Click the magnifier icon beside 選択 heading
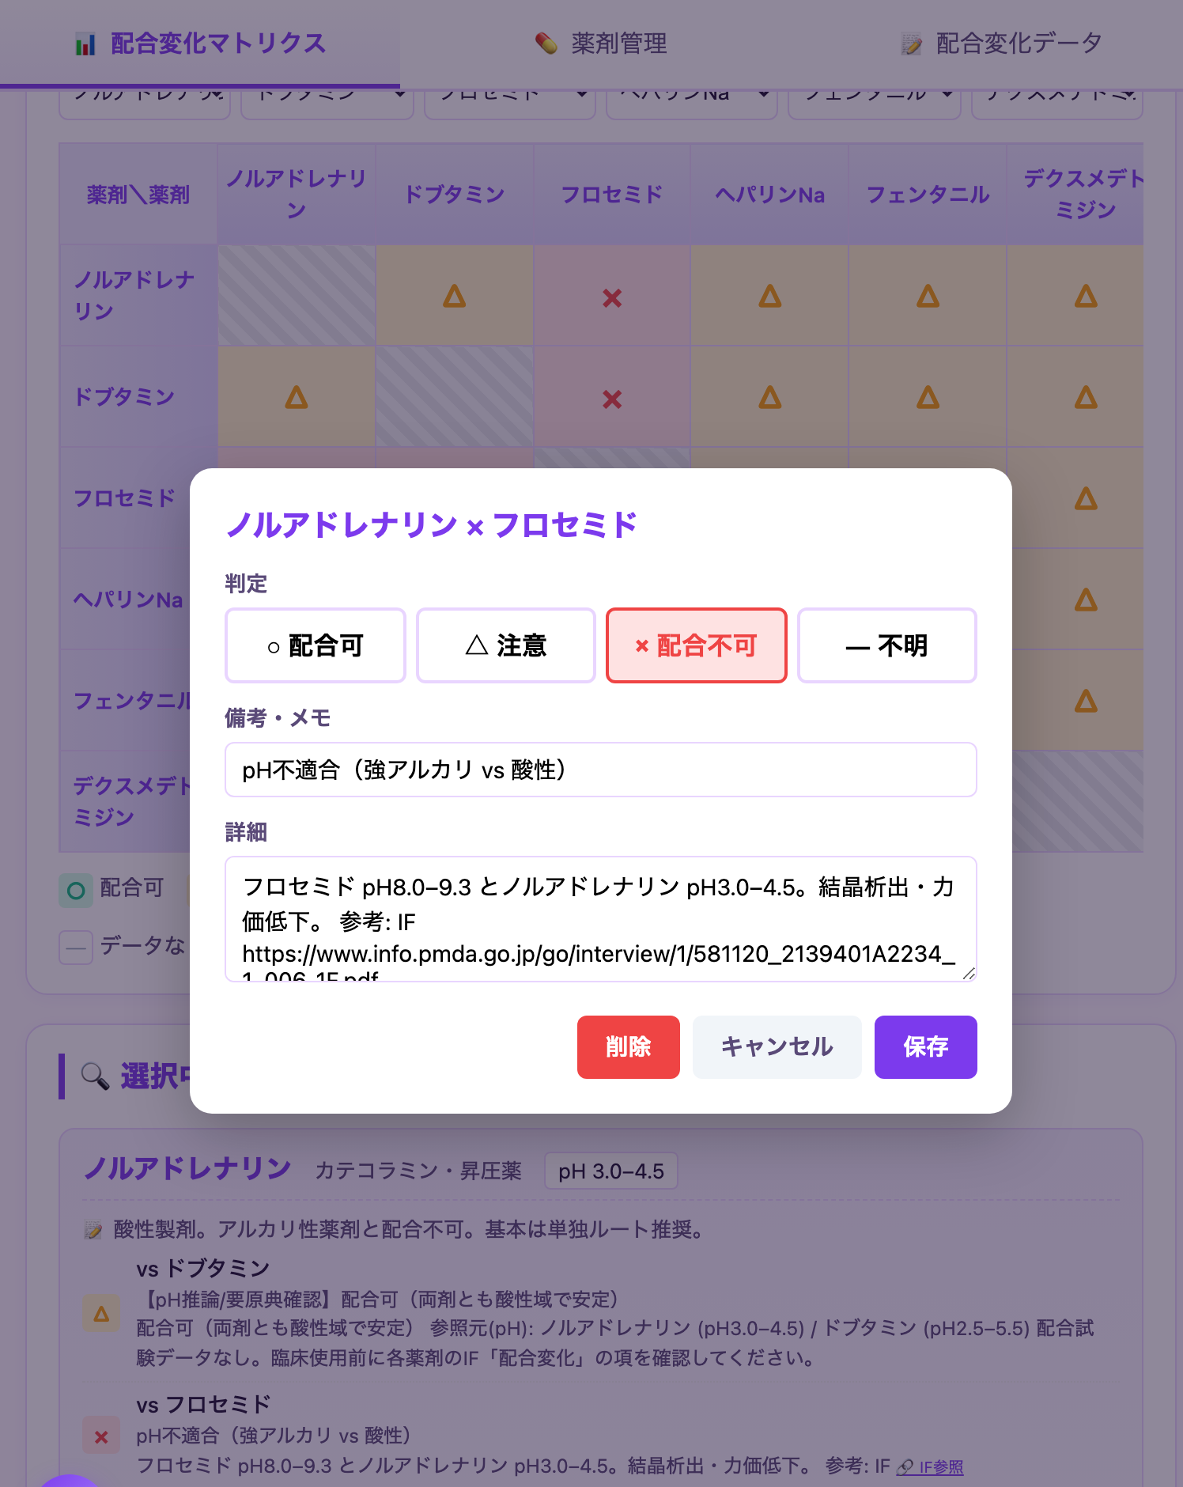This screenshot has width=1183, height=1487. coord(95,1076)
